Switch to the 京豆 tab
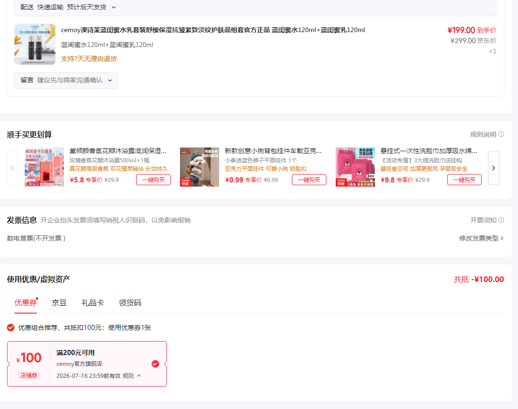This screenshot has width=518, height=409. click(x=59, y=303)
